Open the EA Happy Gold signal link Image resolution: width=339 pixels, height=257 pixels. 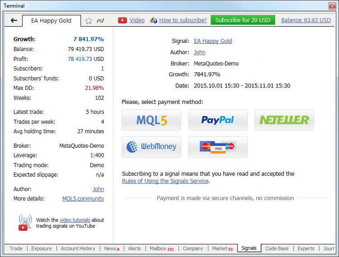coord(213,41)
